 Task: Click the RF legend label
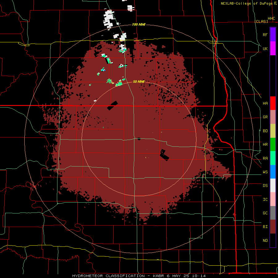click(265, 35)
